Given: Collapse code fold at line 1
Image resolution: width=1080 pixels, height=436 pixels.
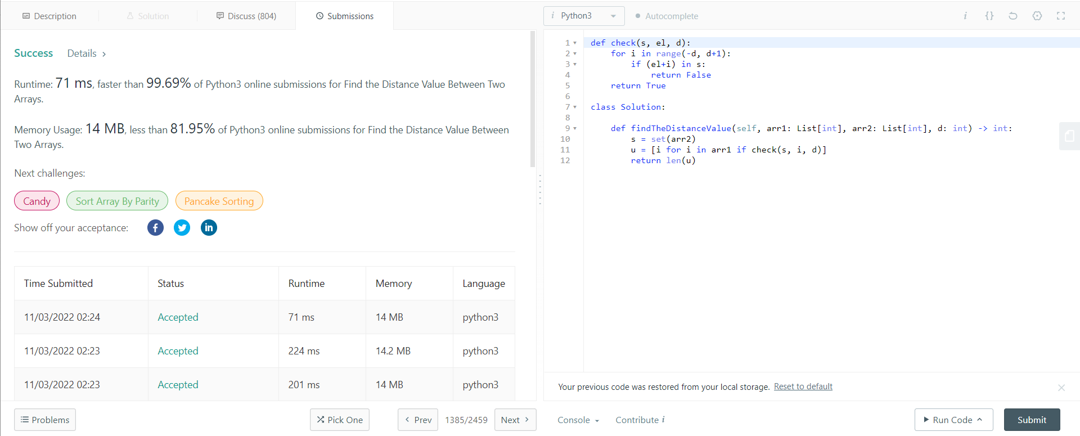Looking at the screenshot, I should [x=575, y=43].
